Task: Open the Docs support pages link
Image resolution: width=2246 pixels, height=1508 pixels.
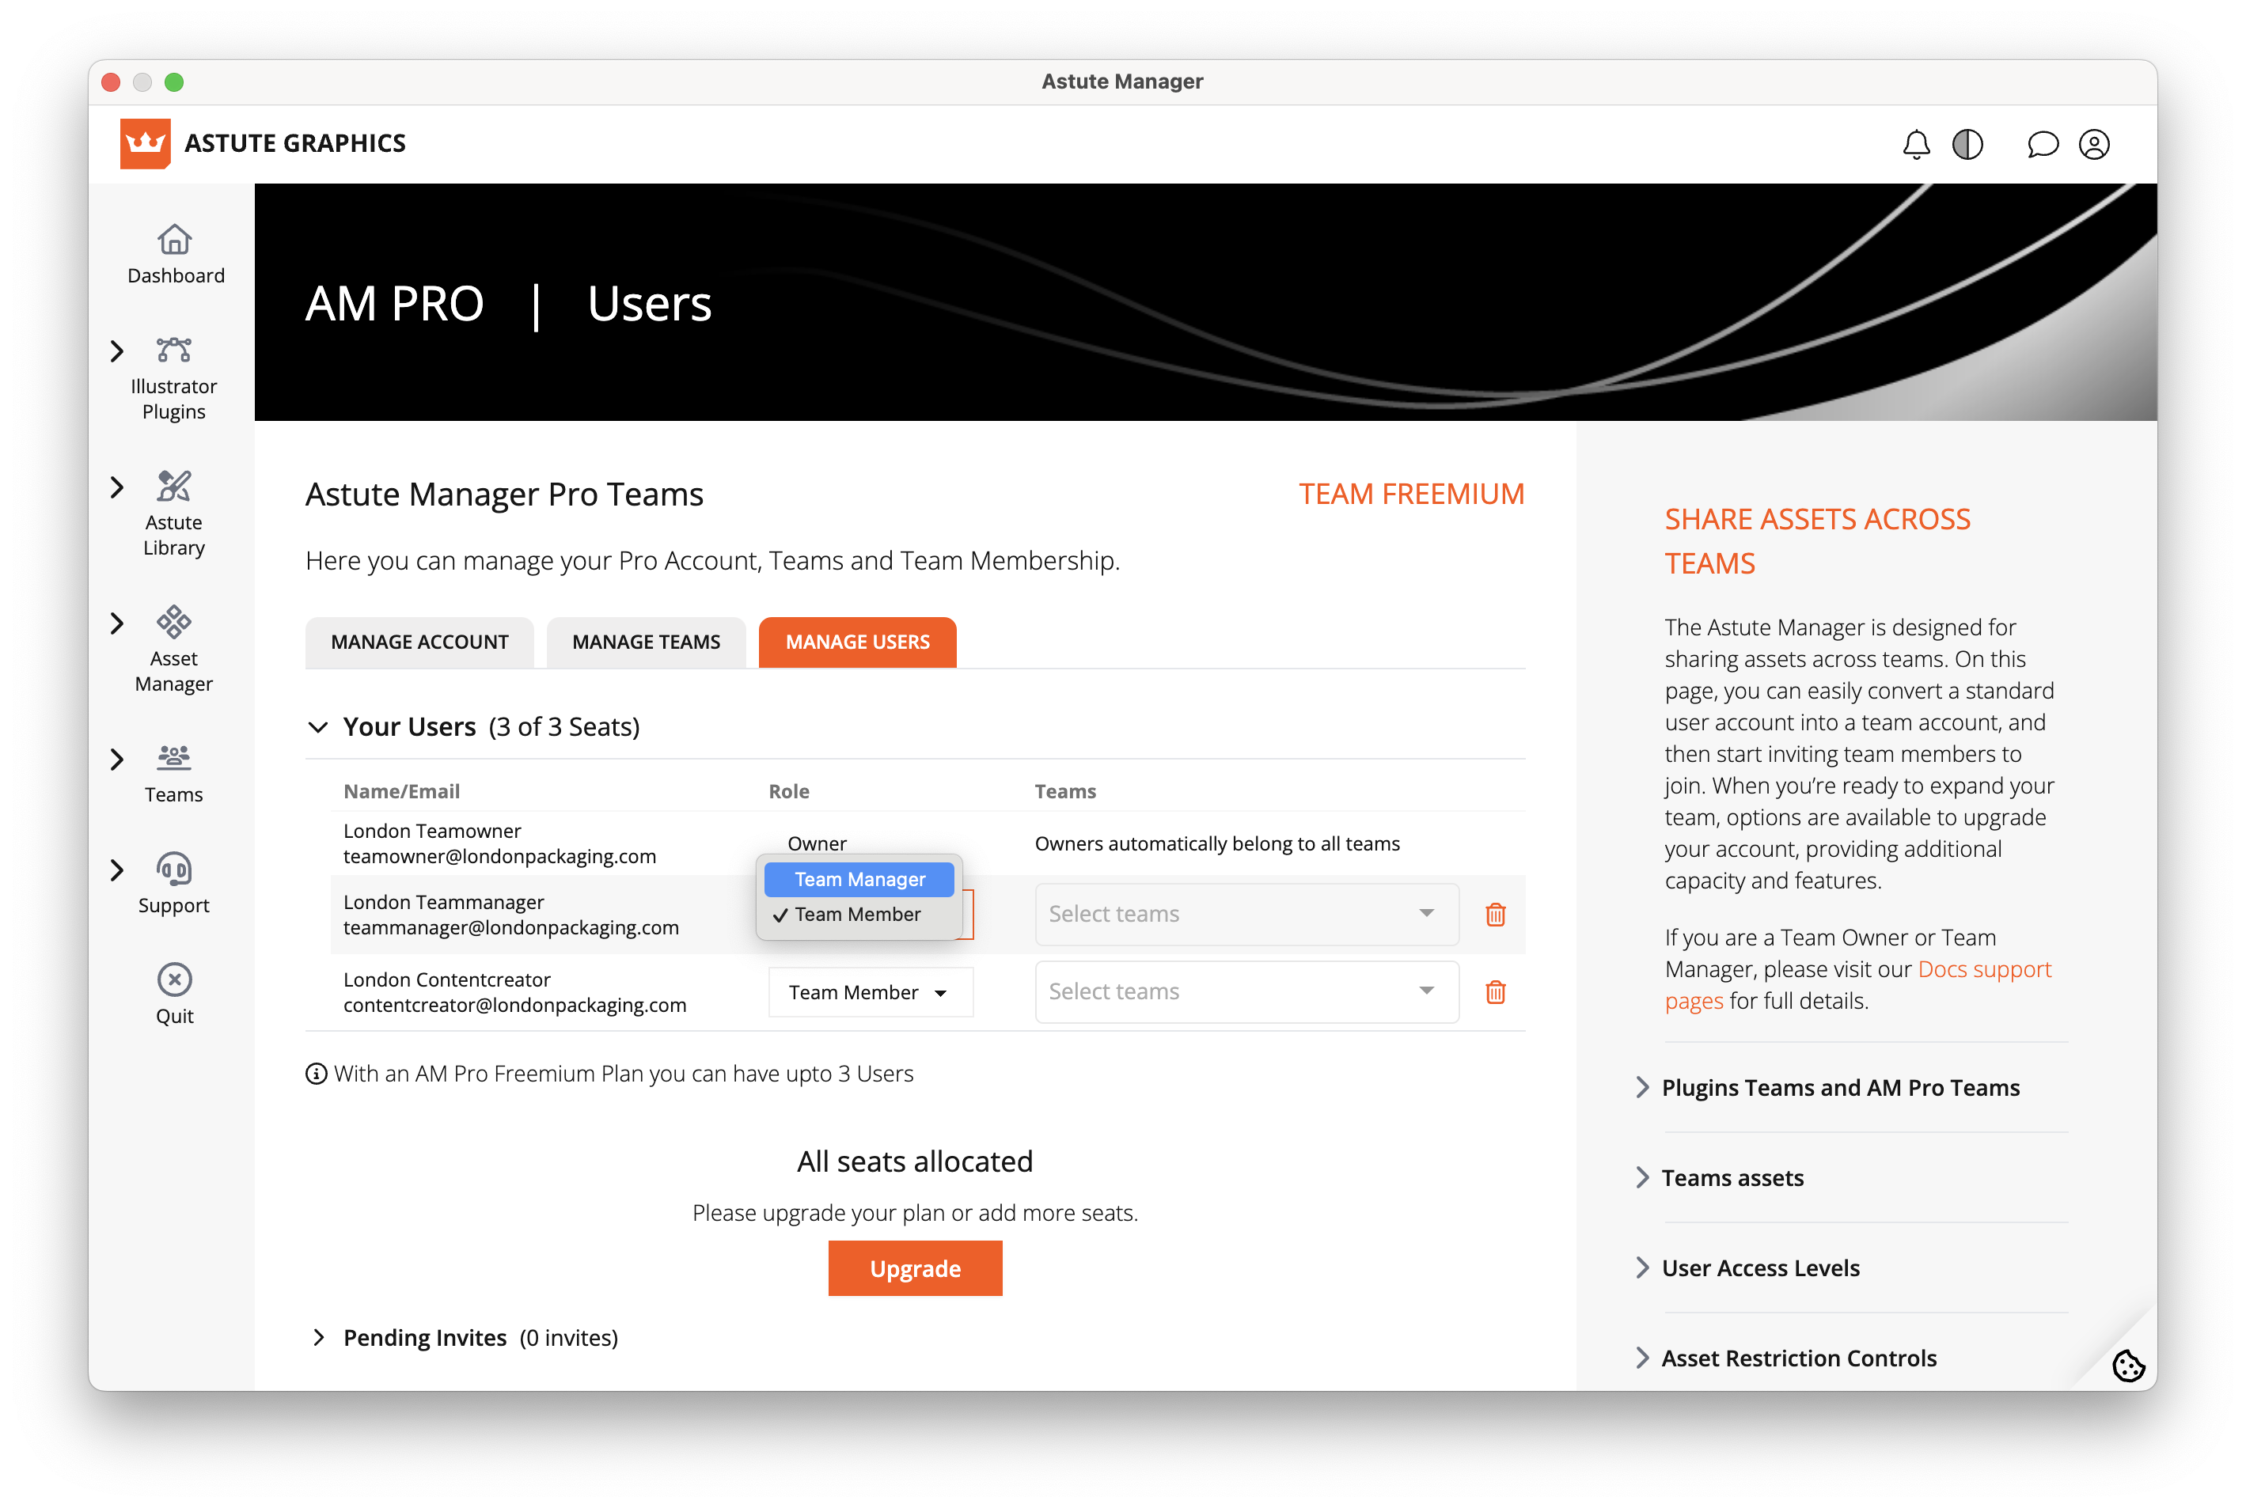Action: point(1982,969)
